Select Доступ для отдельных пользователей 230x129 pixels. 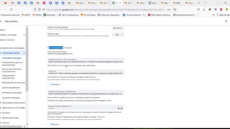[x=12, y=70]
